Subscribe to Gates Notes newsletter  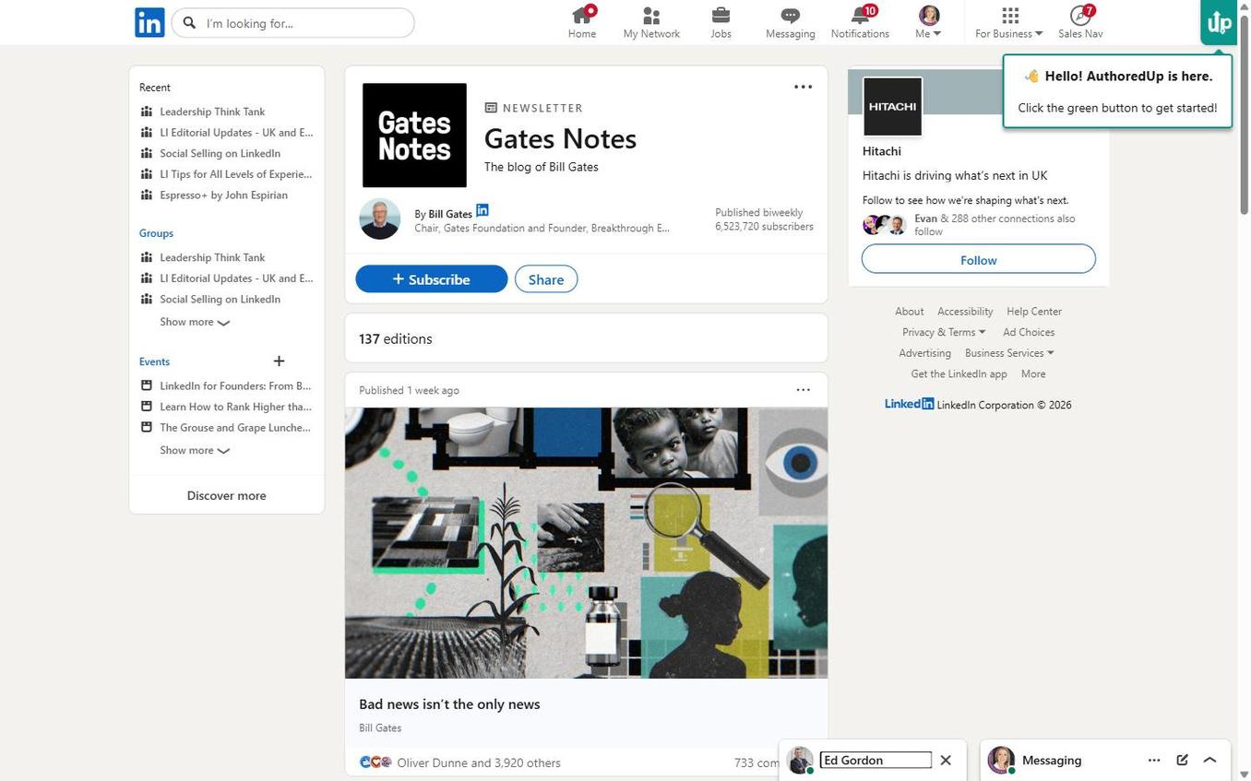coord(432,279)
